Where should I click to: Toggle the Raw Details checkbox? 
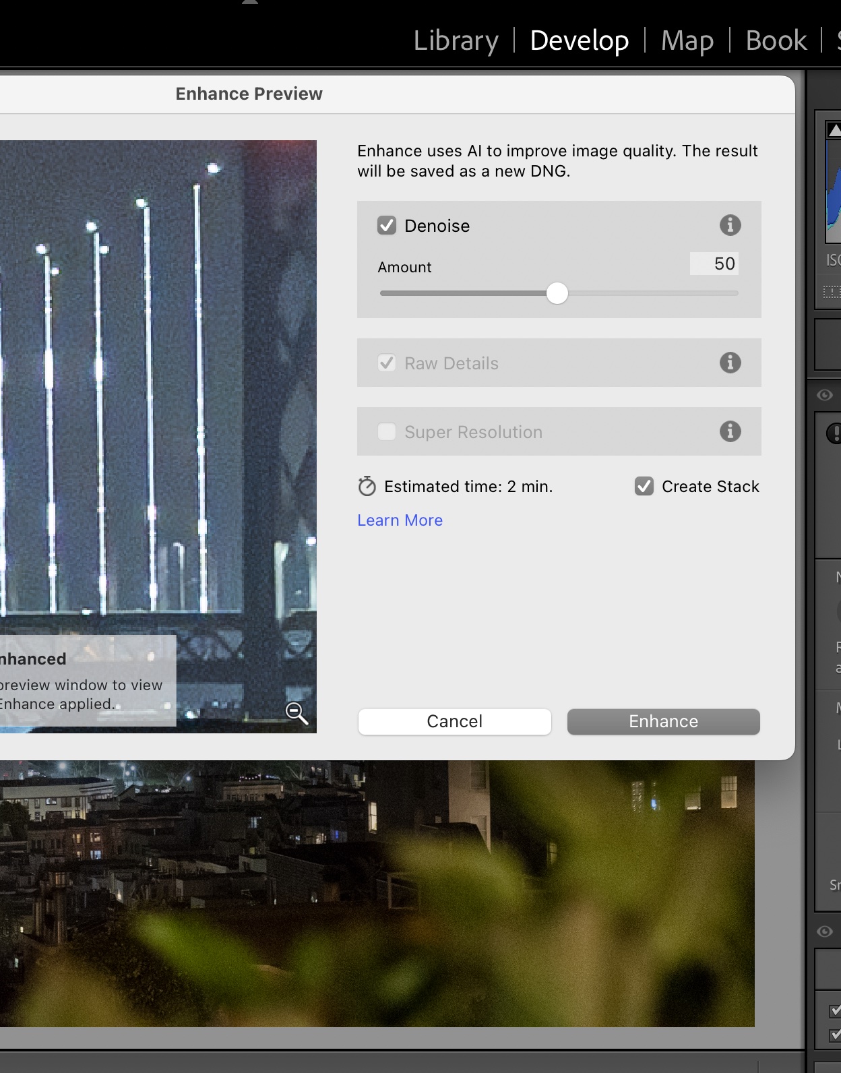[387, 363]
